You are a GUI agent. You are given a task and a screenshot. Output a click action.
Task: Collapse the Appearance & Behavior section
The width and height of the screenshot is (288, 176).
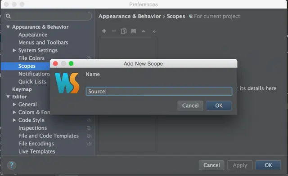click(x=8, y=27)
